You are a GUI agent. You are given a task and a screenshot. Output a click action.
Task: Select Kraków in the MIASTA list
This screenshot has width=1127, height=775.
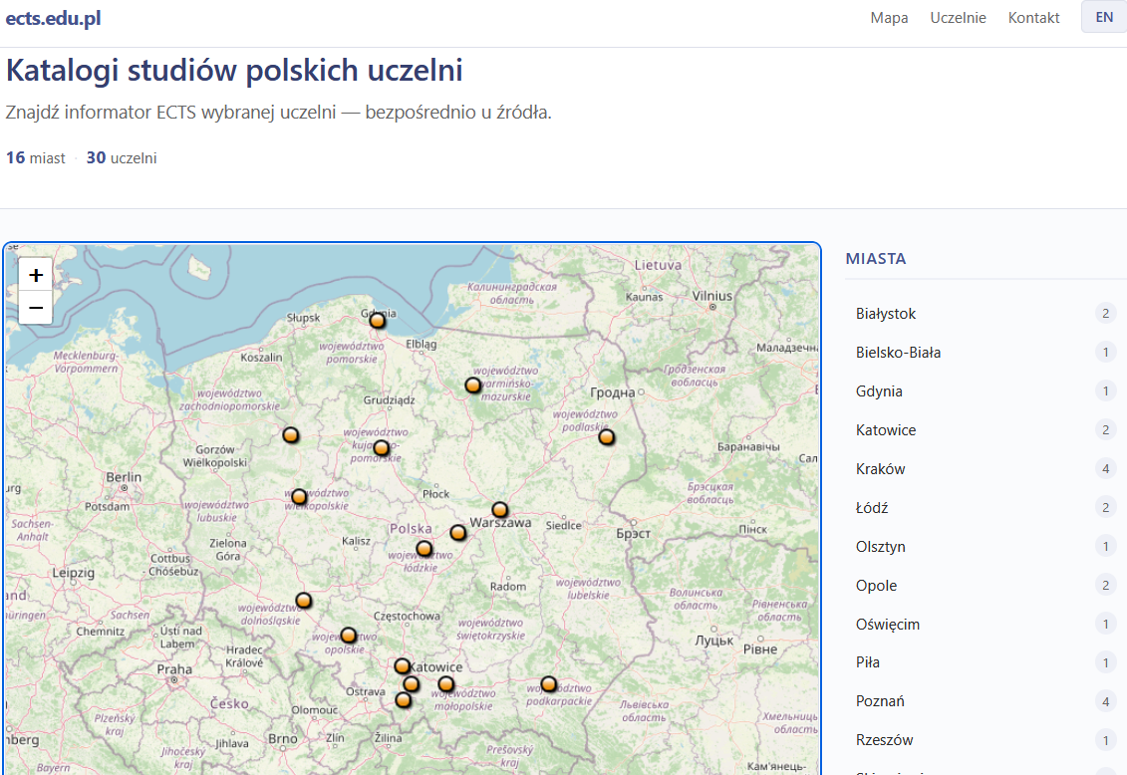(880, 468)
